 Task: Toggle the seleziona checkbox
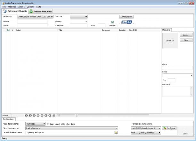click(112, 22)
